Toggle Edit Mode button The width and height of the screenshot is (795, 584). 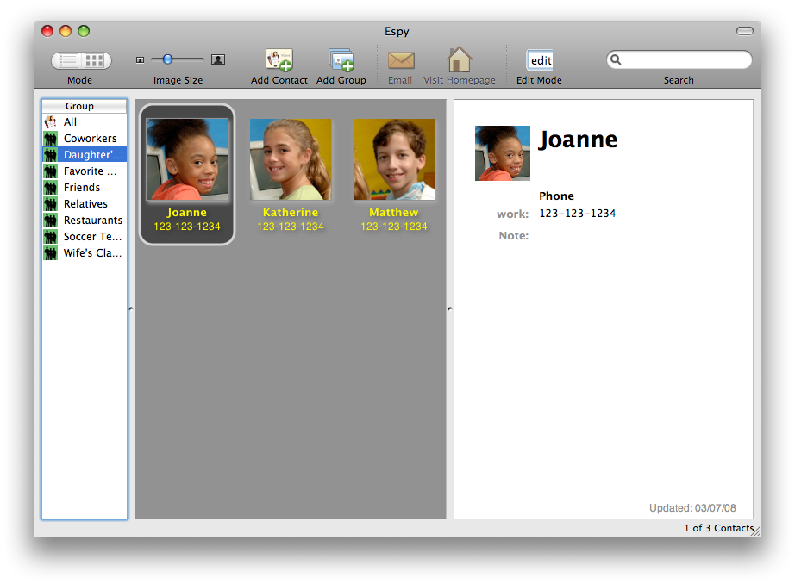540,60
